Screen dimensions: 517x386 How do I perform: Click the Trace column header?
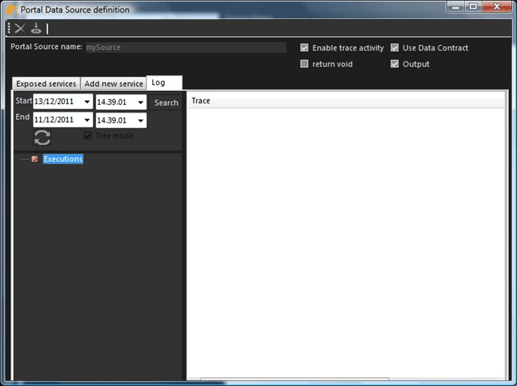346,101
